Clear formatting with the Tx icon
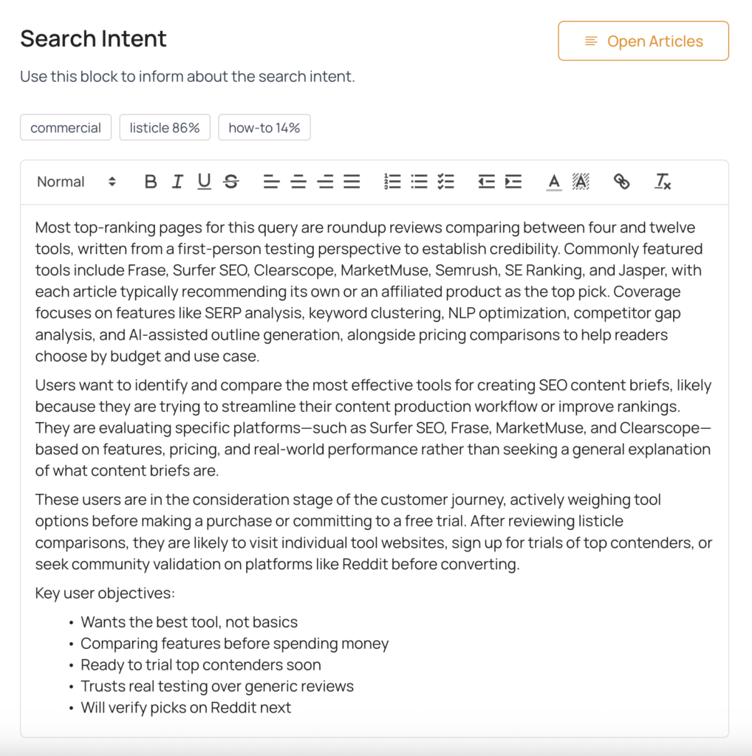Screen dimensions: 752x756 (x=663, y=182)
